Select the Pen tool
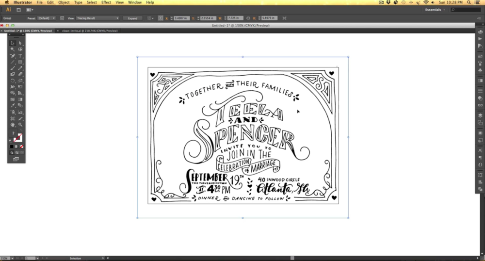The width and height of the screenshot is (485, 261). click(x=13, y=56)
